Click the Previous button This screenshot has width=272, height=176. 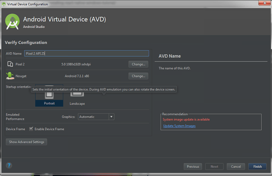pos(193,166)
